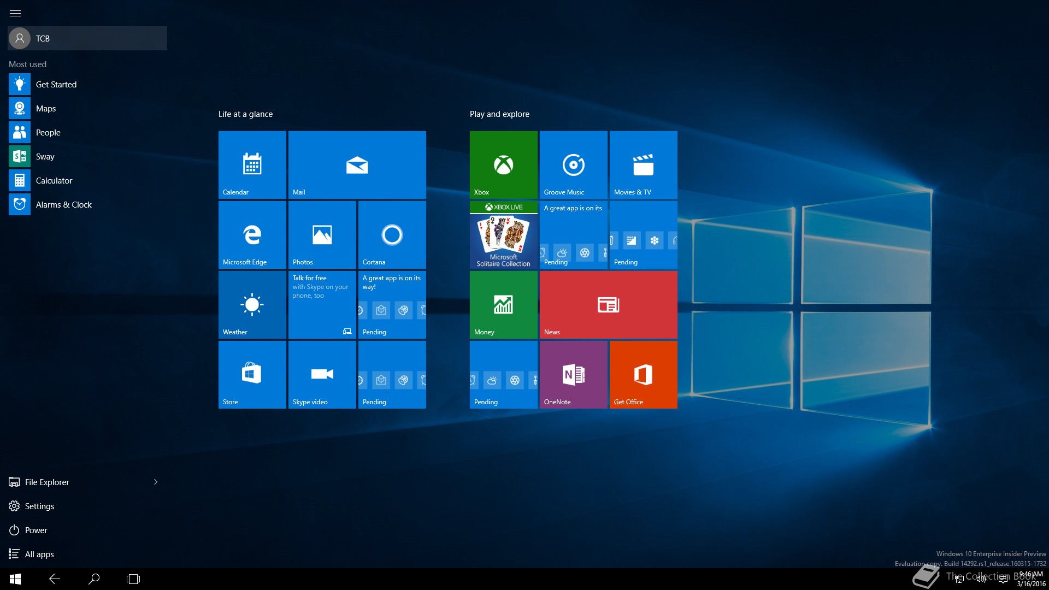Open the News tile
Screen dimensions: 1049x590
point(609,305)
